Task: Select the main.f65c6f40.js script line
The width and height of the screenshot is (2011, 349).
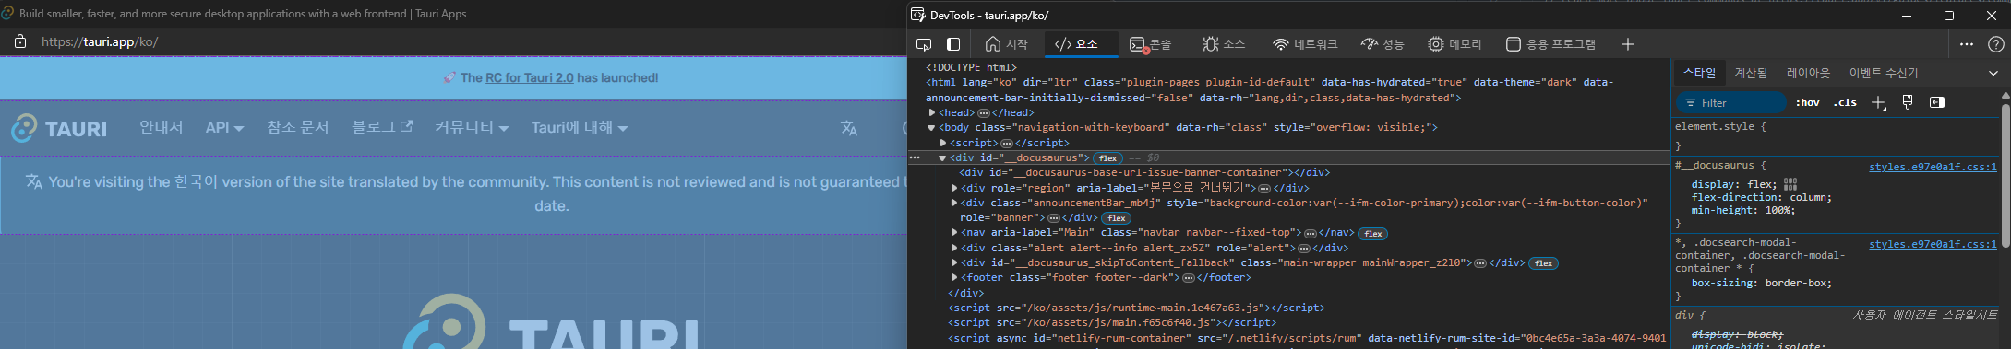Action: pyautogui.click(x=1112, y=322)
